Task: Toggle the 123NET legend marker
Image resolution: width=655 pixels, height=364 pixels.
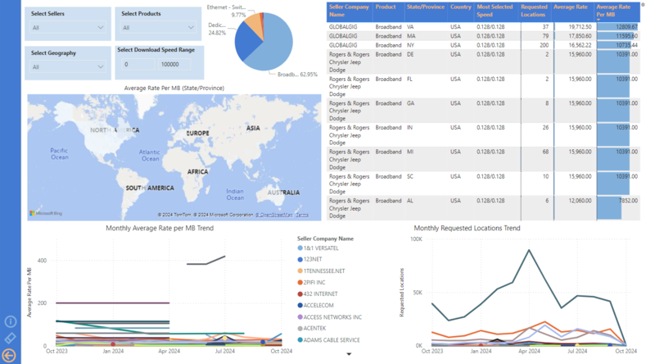Action: [x=300, y=260]
